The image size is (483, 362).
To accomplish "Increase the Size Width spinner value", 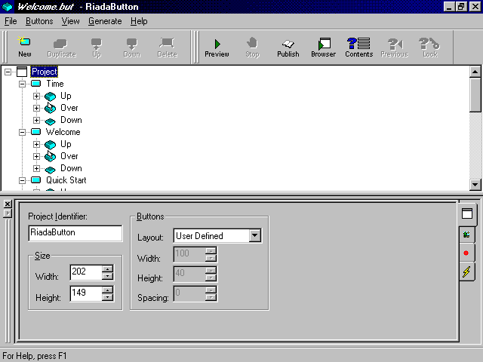I will point(108,268).
